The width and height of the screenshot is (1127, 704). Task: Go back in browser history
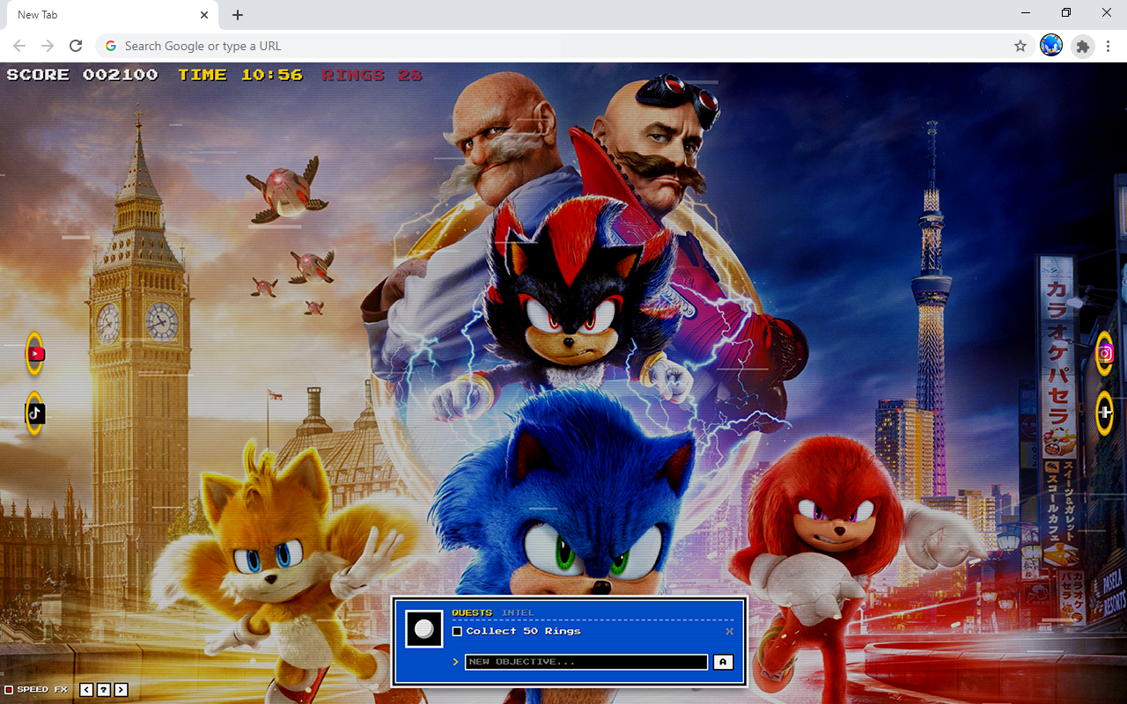tap(19, 46)
